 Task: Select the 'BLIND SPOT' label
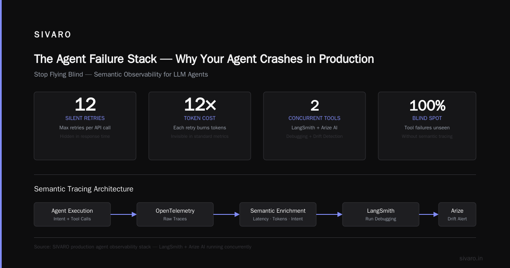[x=427, y=118]
